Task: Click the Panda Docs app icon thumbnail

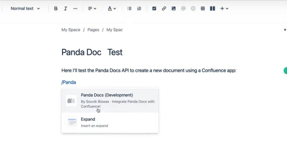Action: [x=71, y=101]
